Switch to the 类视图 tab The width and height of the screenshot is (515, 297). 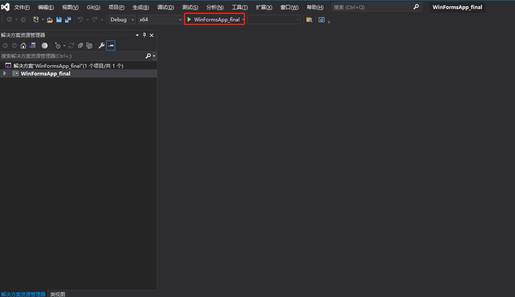57,294
